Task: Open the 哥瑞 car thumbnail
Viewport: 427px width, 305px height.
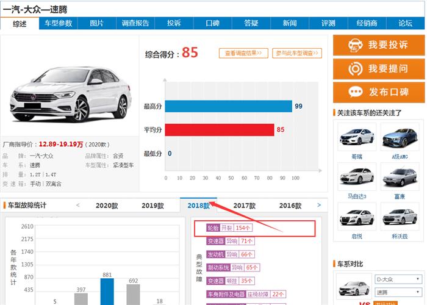Action: [x=357, y=137]
